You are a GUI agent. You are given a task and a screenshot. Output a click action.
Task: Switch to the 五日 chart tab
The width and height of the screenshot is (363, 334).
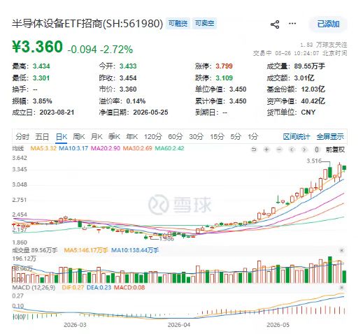(x=42, y=136)
